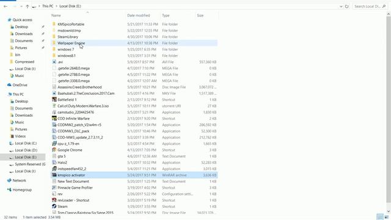Open the System Reserved drive
The height and width of the screenshot is (220, 391).
[x=30, y=164]
